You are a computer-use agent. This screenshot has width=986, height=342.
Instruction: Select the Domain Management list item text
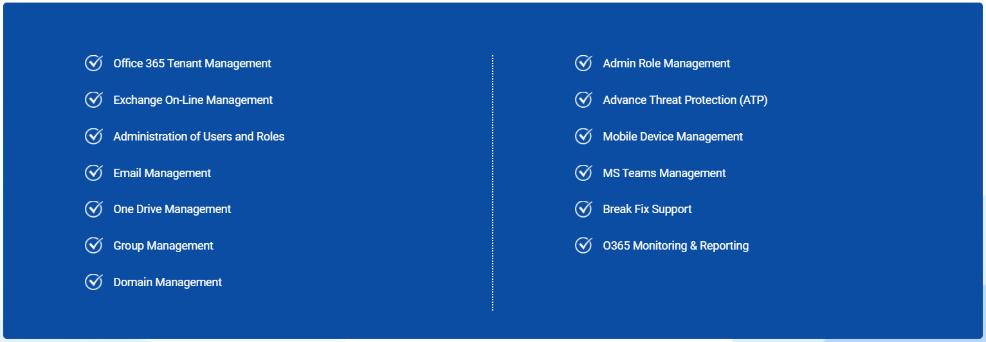tap(167, 282)
